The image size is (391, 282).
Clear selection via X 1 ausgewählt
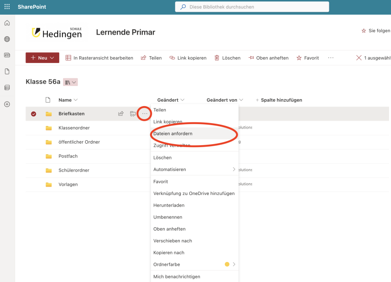(x=359, y=58)
